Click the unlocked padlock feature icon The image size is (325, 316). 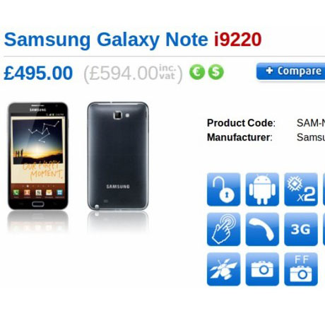pos(223,189)
